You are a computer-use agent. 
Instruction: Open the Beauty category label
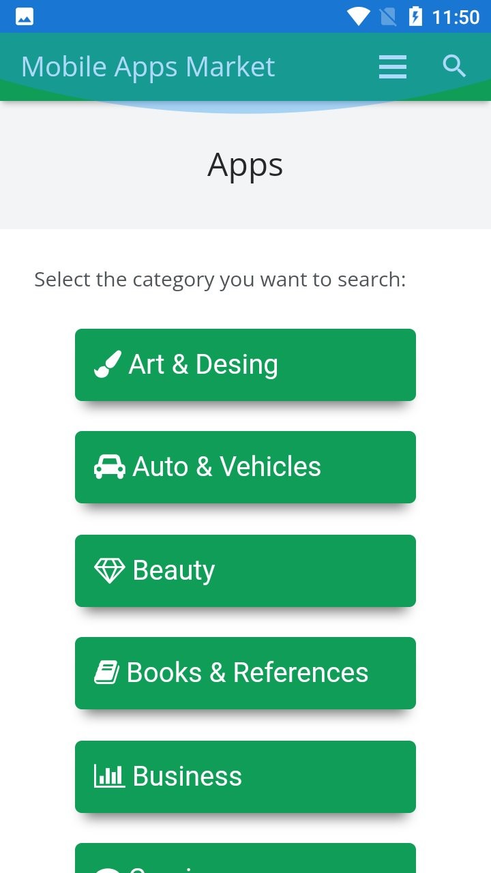[173, 570]
